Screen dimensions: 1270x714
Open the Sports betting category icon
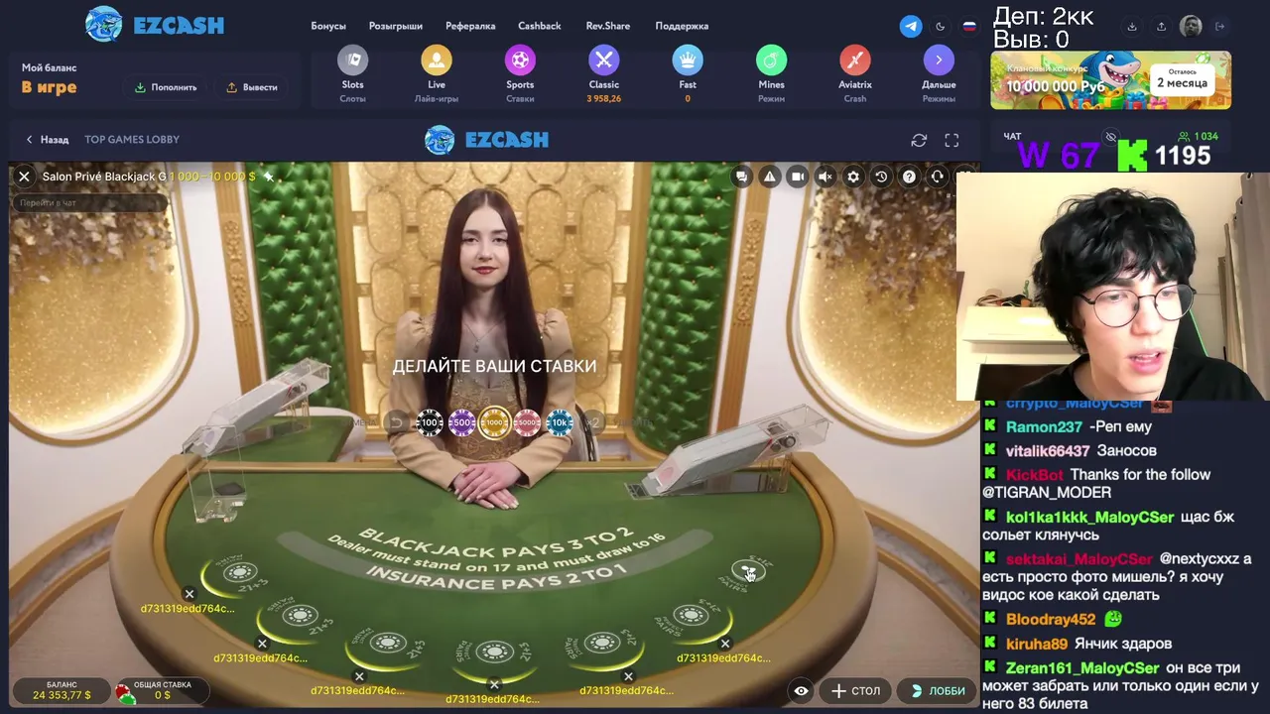click(x=520, y=60)
